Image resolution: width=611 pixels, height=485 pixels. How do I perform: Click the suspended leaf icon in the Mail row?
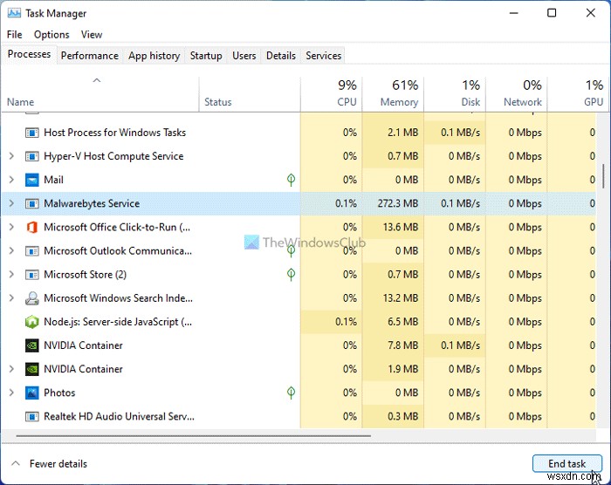[291, 180]
